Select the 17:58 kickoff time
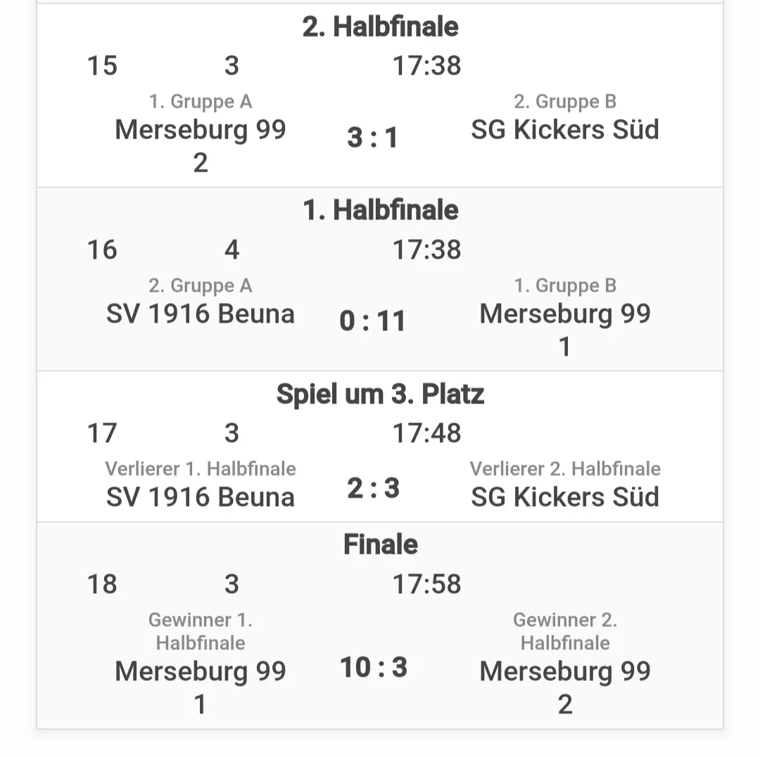760x757 pixels. pyautogui.click(x=426, y=584)
